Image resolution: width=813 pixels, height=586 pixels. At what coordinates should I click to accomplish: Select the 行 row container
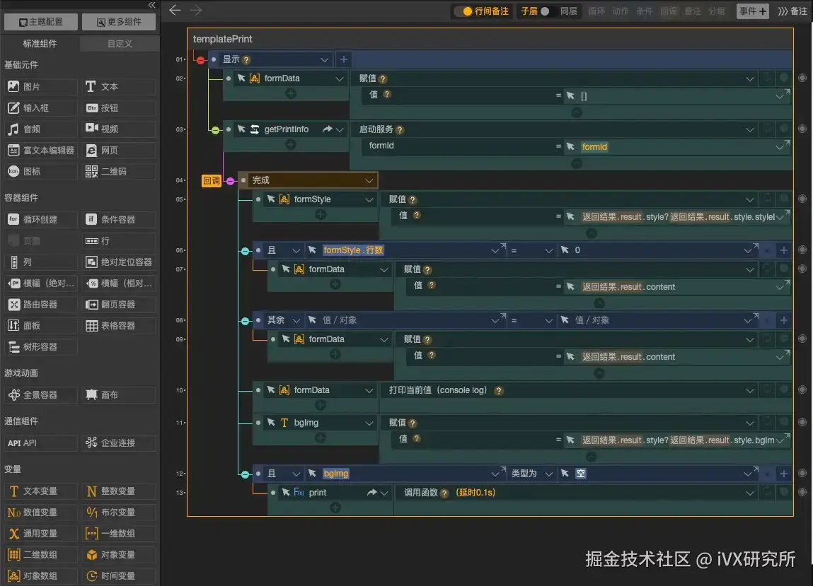119,241
